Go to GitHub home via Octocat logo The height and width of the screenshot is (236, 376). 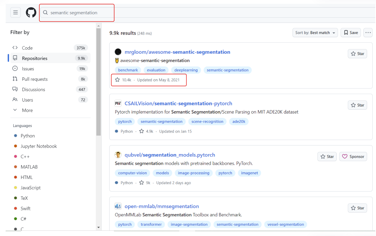tap(31, 13)
